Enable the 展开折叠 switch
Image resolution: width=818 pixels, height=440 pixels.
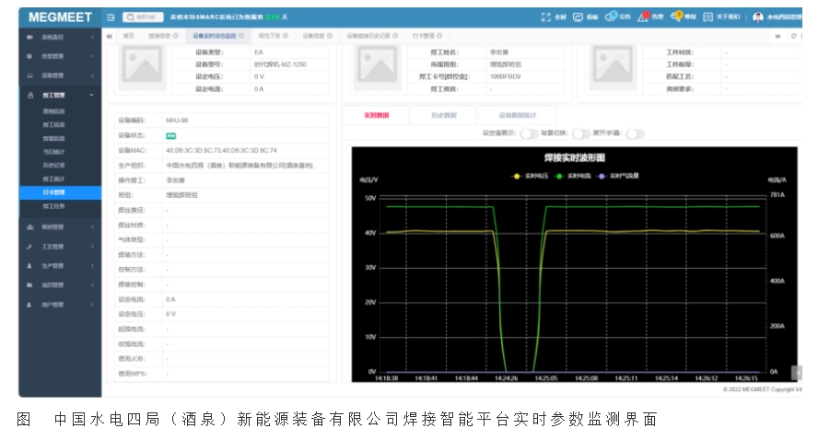(x=635, y=133)
